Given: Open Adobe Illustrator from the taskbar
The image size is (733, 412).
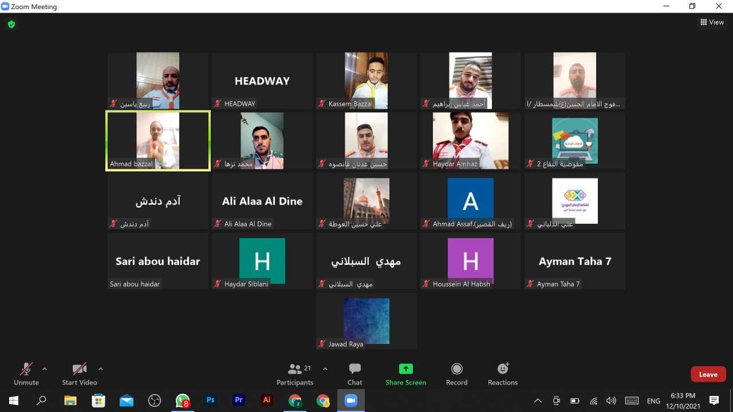Looking at the screenshot, I should pos(266,401).
